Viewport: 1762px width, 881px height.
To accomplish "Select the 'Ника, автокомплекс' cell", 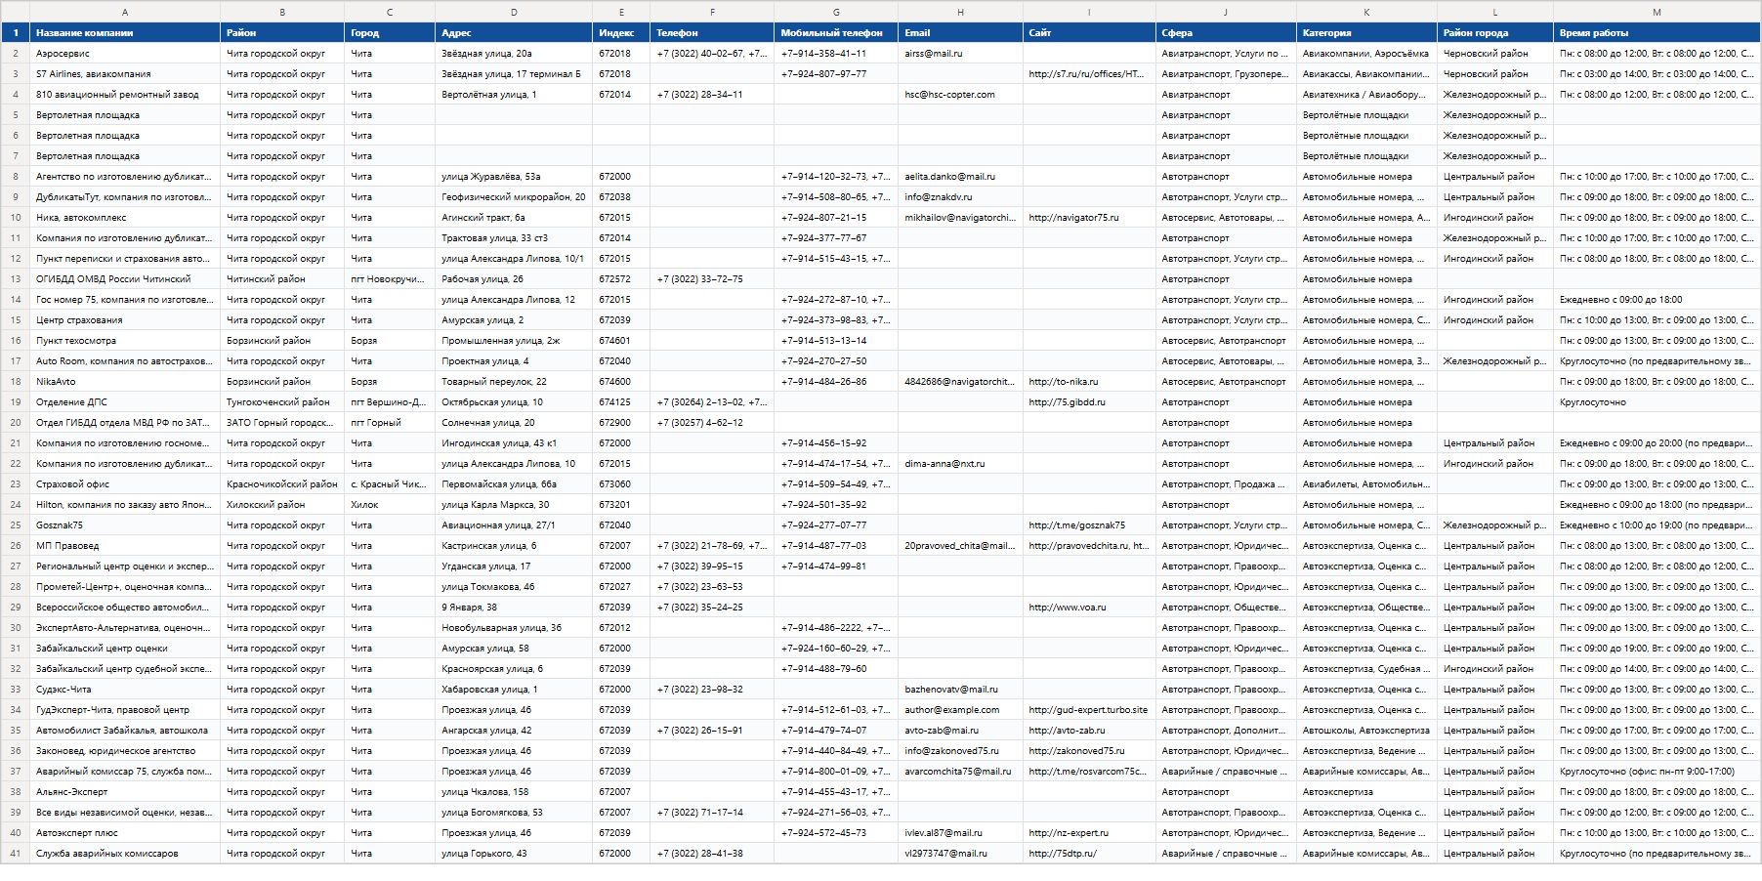I will tap(125, 217).
